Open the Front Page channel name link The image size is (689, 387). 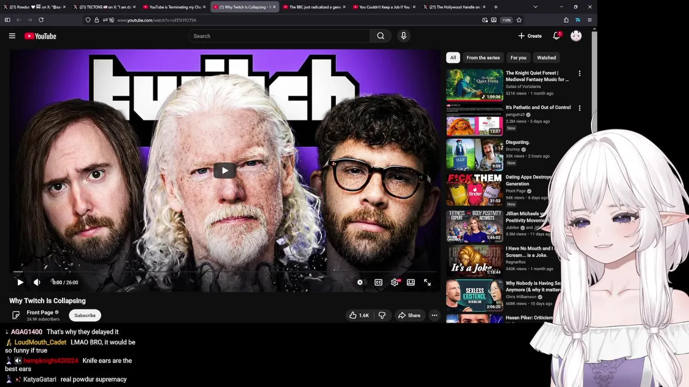coord(40,312)
